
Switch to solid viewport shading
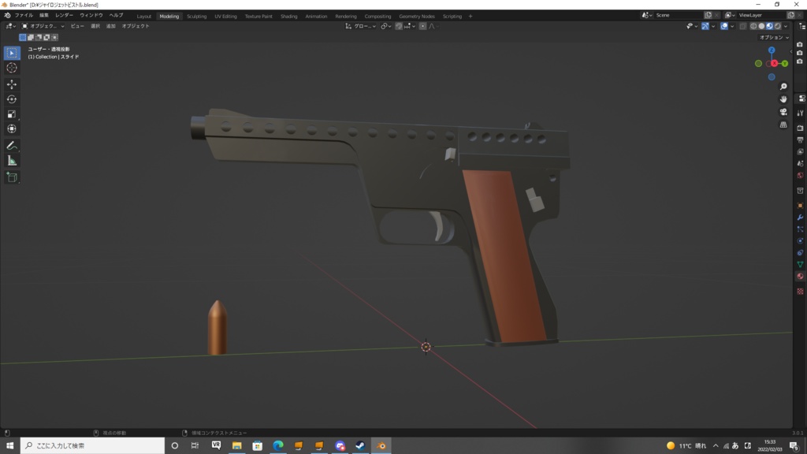[x=762, y=26]
